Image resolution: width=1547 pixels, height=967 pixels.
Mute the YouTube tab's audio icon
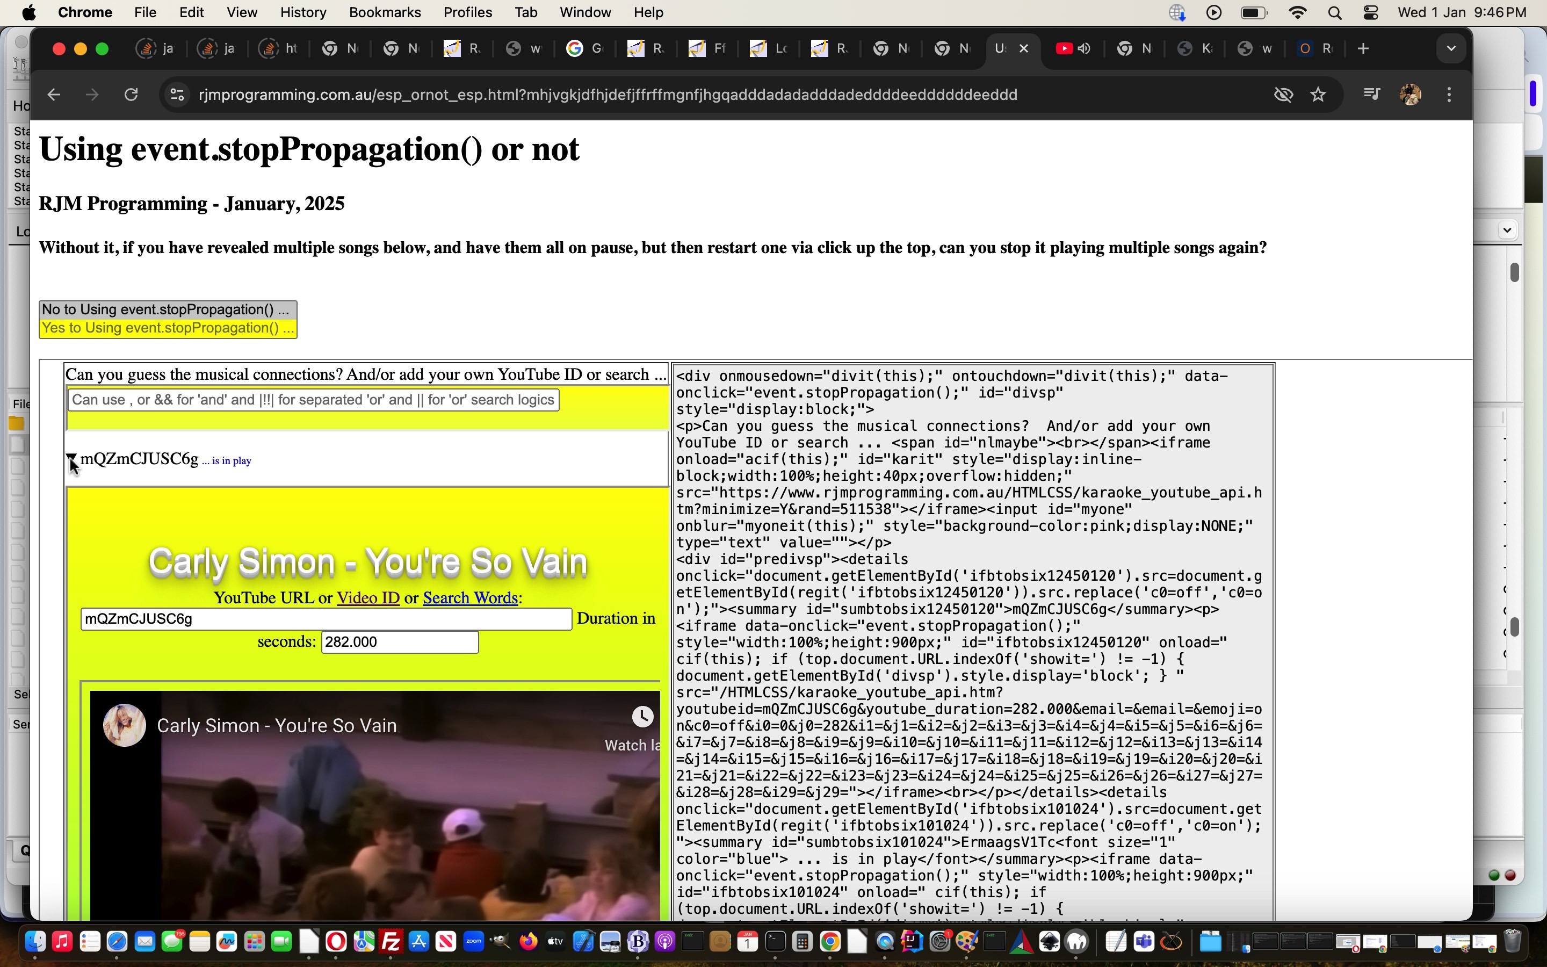click(1084, 48)
